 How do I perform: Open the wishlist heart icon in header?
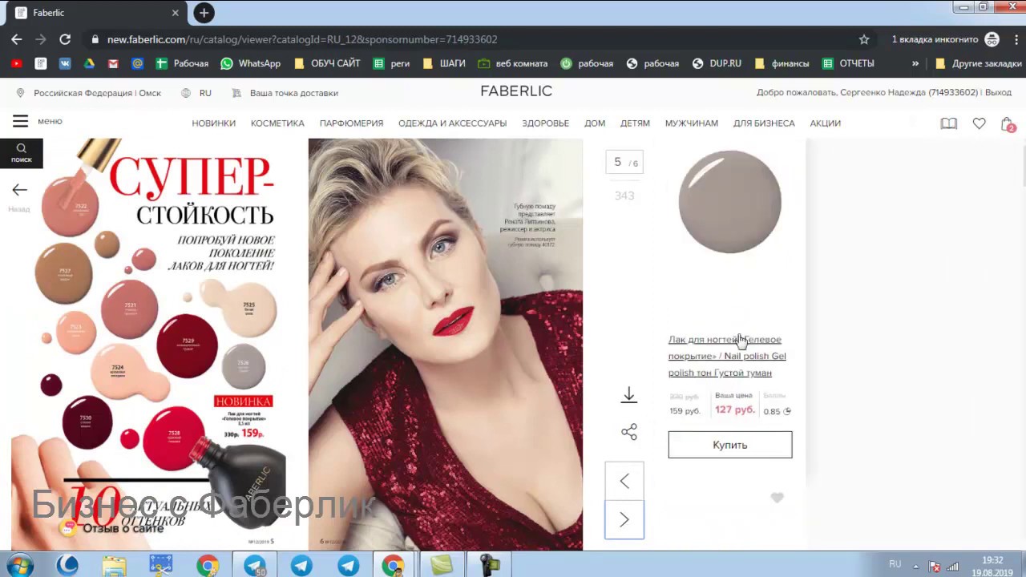pyautogui.click(x=979, y=123)
